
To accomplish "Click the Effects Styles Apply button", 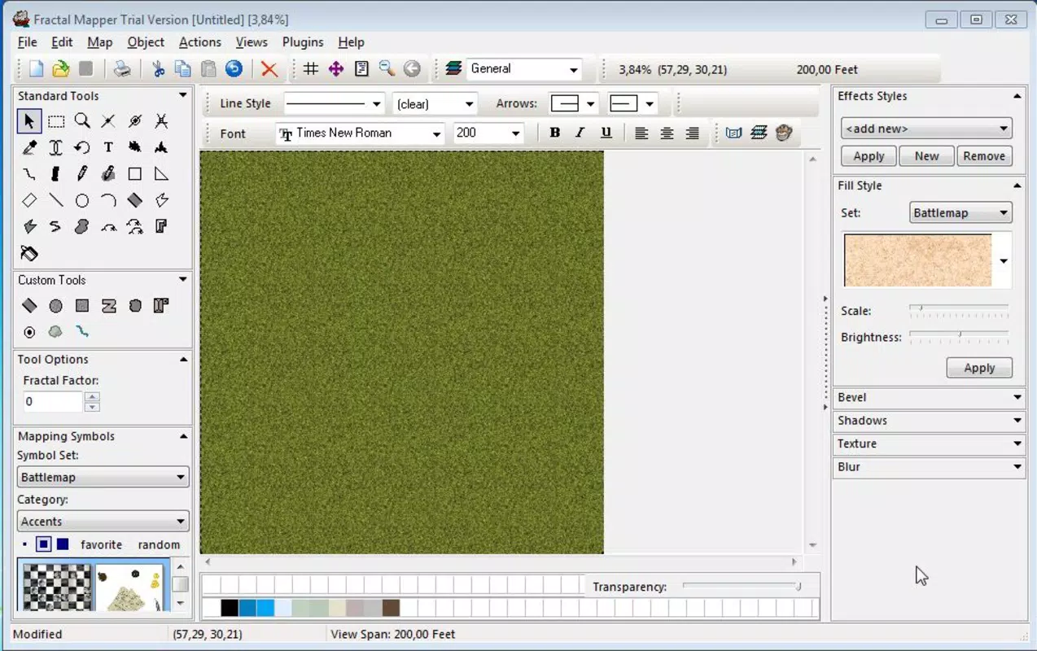I will click(x=869, y=156).
